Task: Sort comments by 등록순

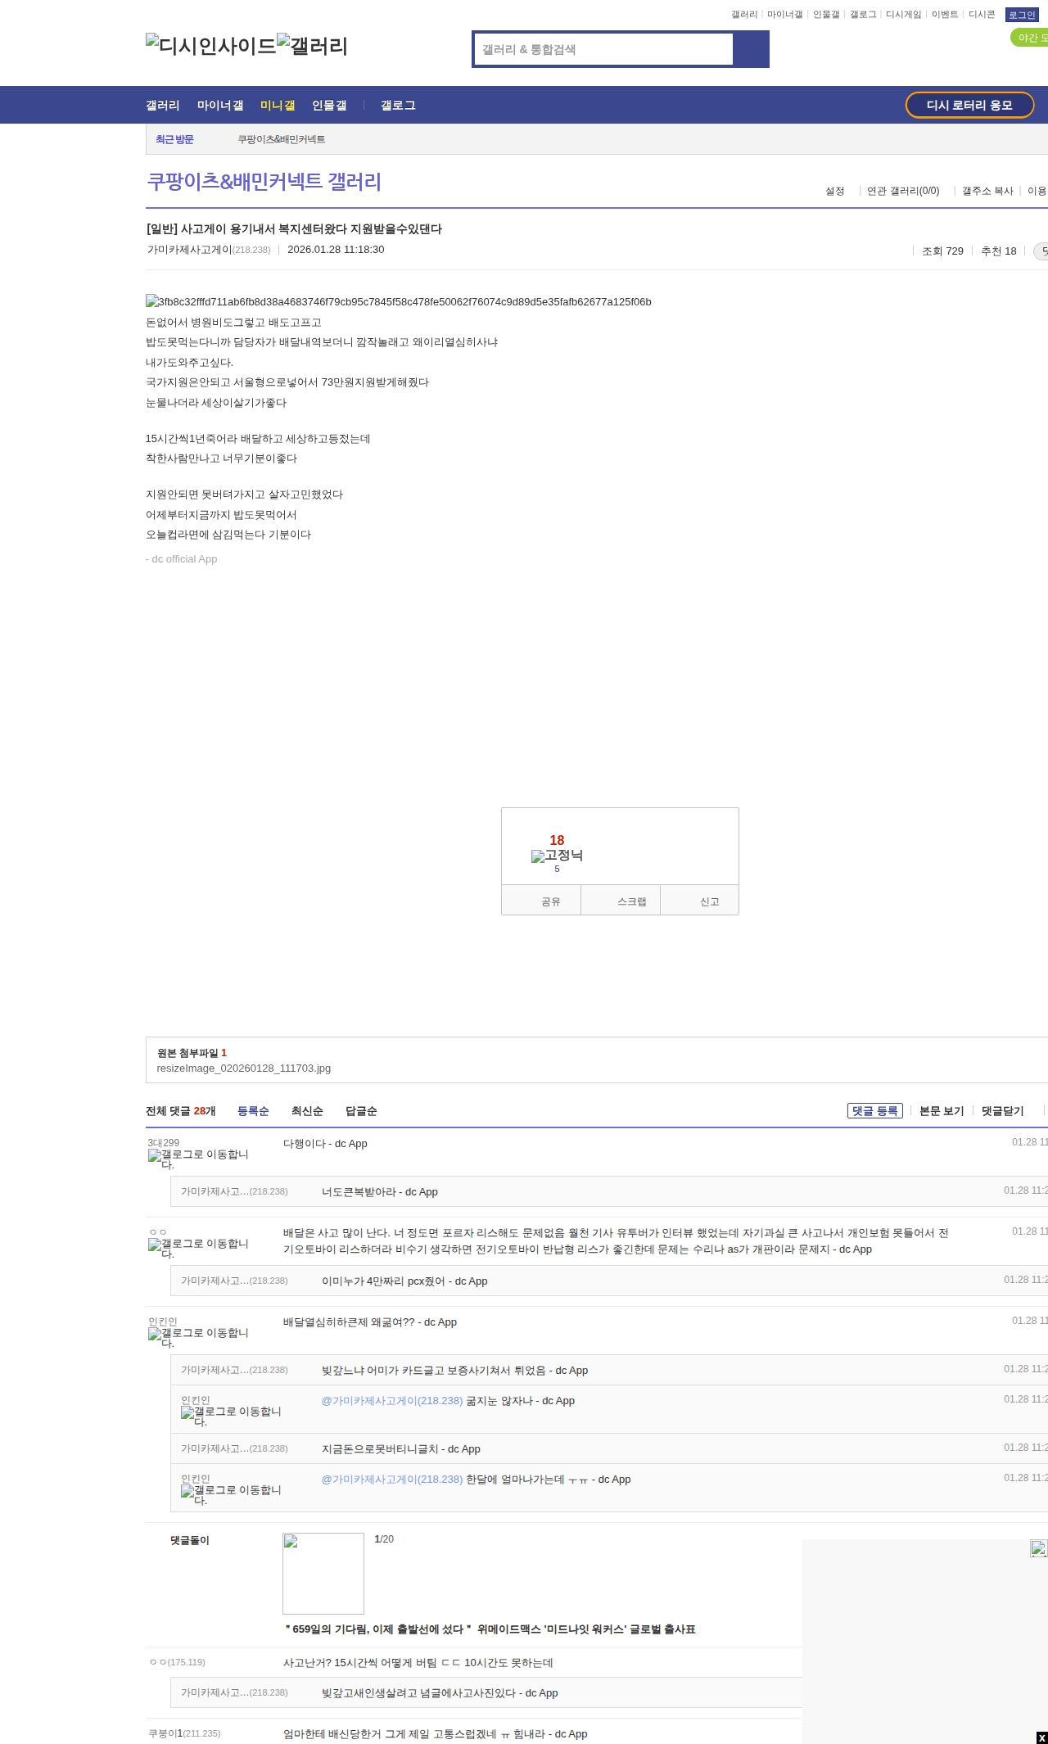Action: tap(253, 1111)
